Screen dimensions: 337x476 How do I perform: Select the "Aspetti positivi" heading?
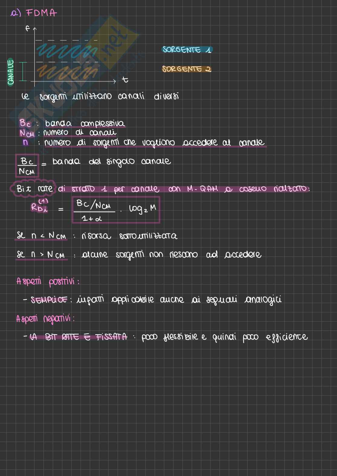pos(48,282)
